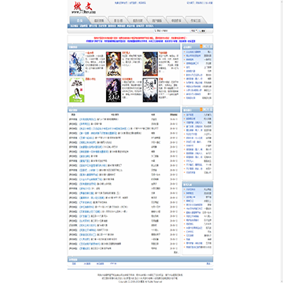
Task: Click the red announcement text line
Action: coord(140,38)
